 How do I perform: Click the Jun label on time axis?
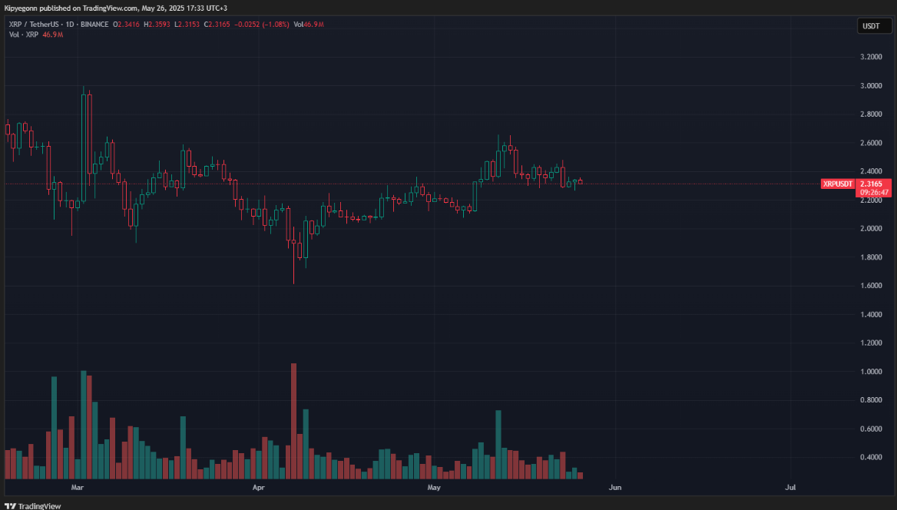click(615, 488)
